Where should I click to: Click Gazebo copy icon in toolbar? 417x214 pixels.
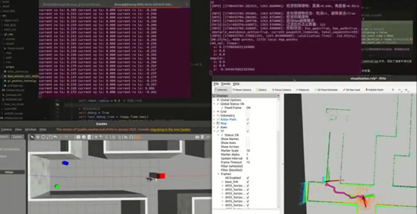coord(114,137)
